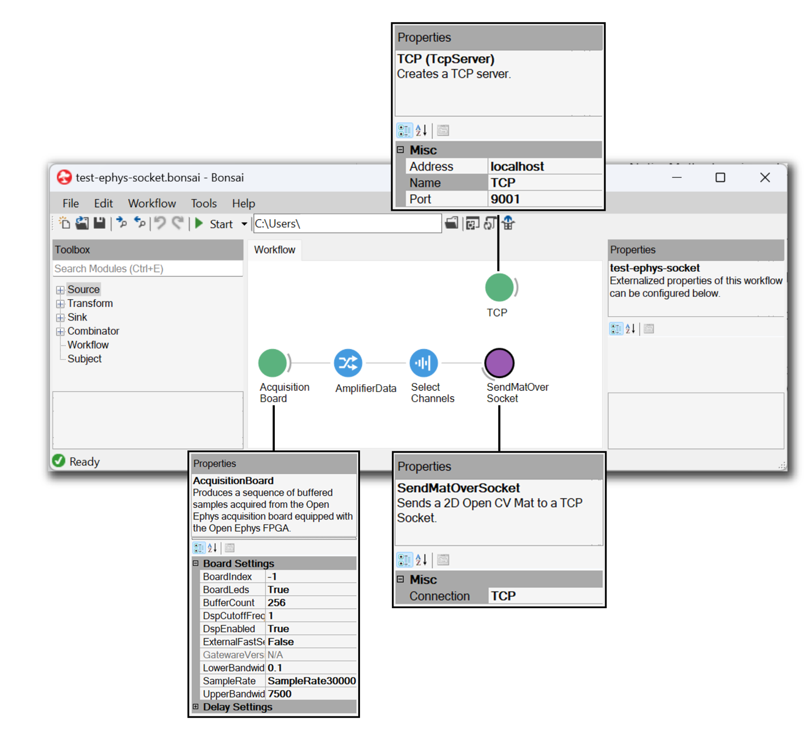
Task: Select the Workflow editor tab
Action: pos(274,250)
